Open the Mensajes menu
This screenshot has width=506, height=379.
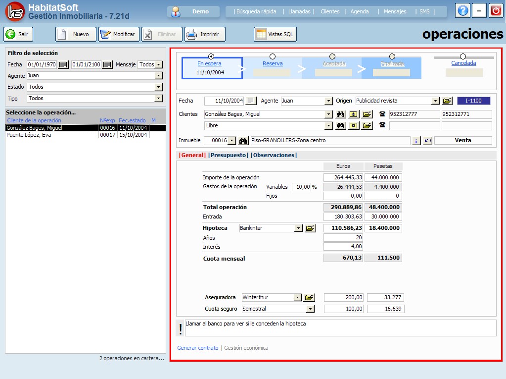click(395, 11)
